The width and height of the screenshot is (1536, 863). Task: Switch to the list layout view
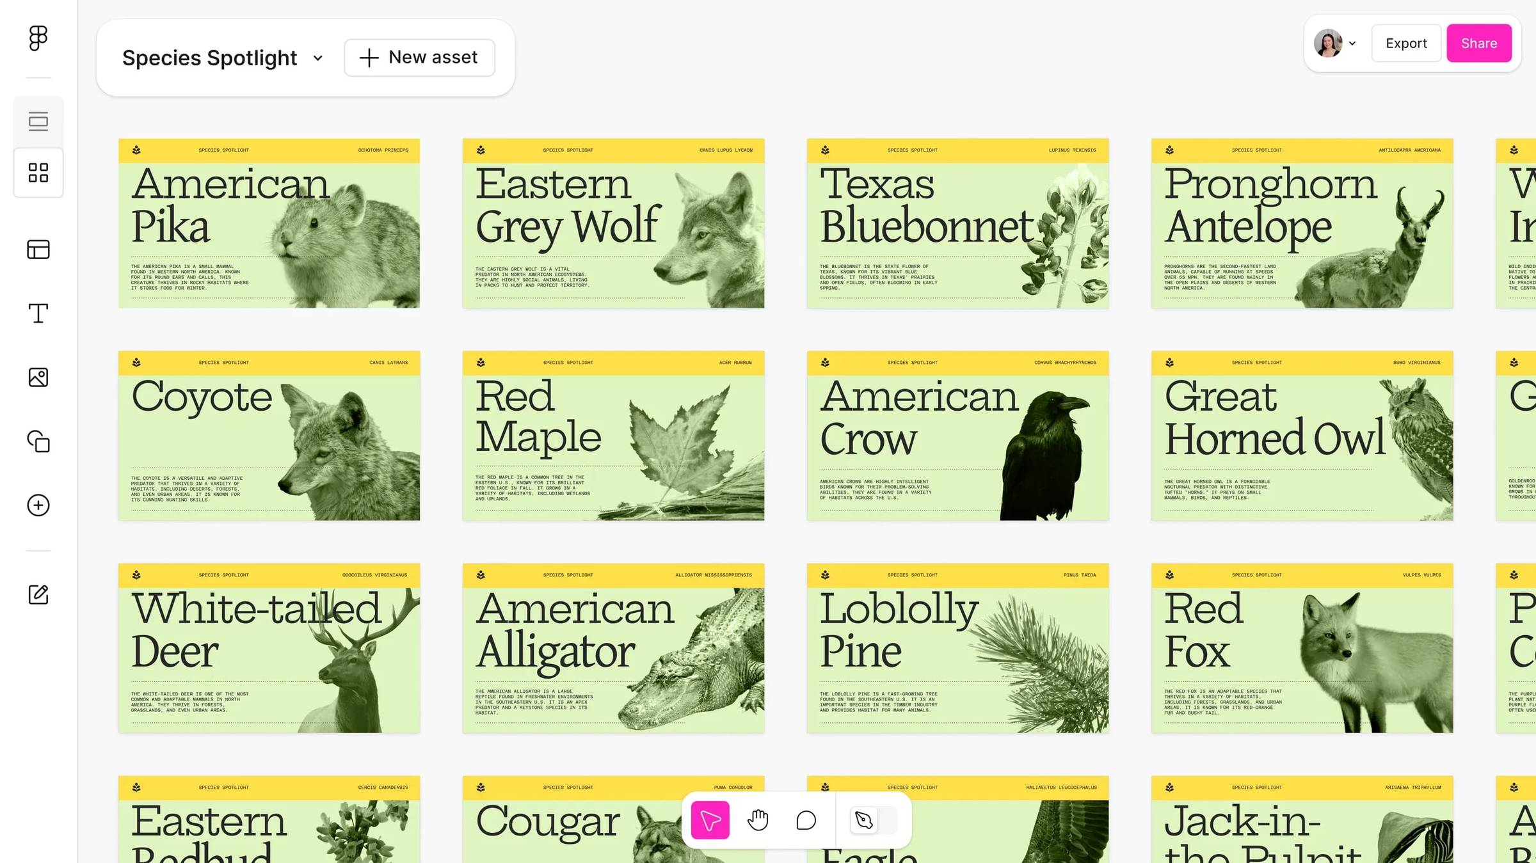pos(38,122)
